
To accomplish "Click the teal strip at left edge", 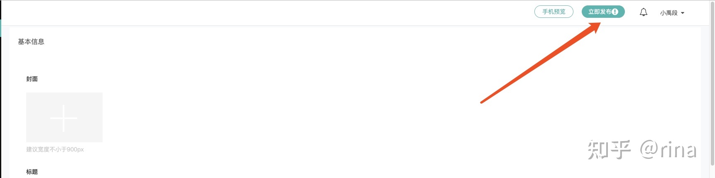I will pyautogui.click(x=1, y=28).
